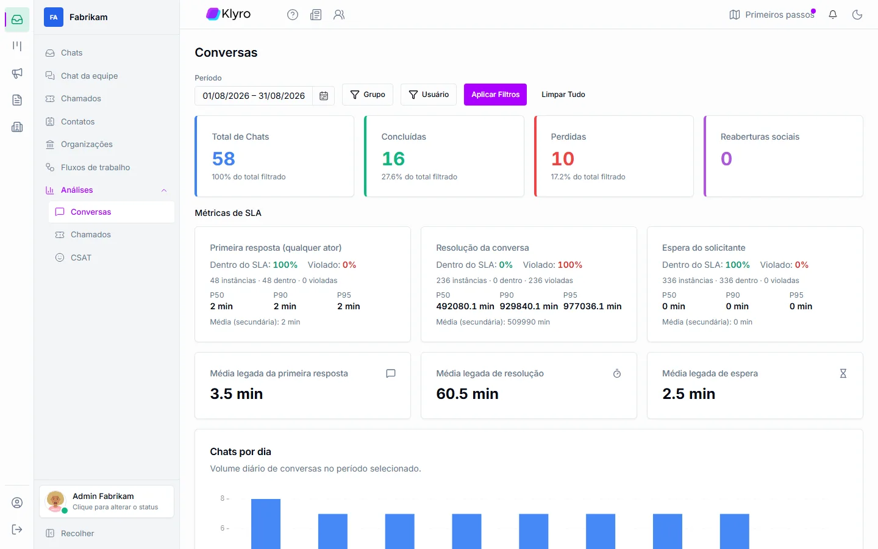The width and height of the screenshot is (878, 549).
Task: Open the user profile icon in left rail
Action: [17, 503]
